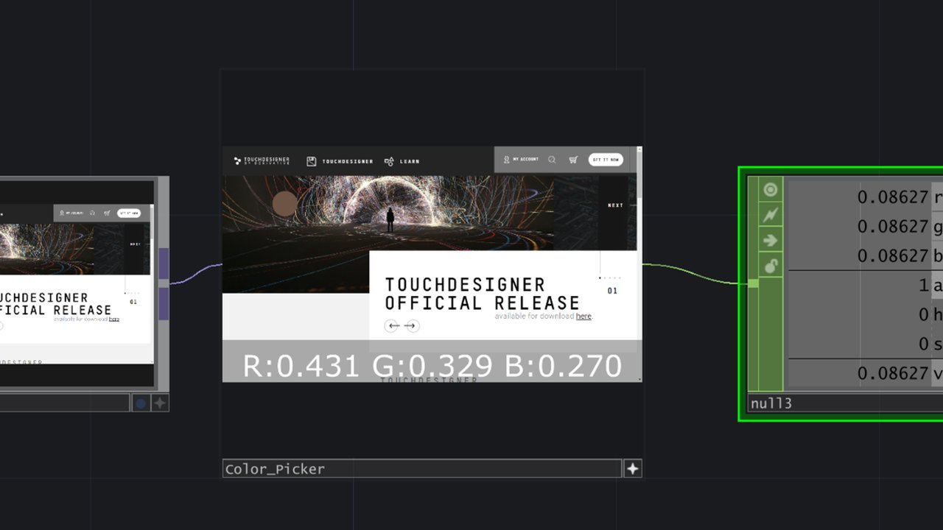The height and width of the screenshot is (530, 943).
Task: Click the slide number 01 in Color_Picker viewer
Action: click(612, 291)
